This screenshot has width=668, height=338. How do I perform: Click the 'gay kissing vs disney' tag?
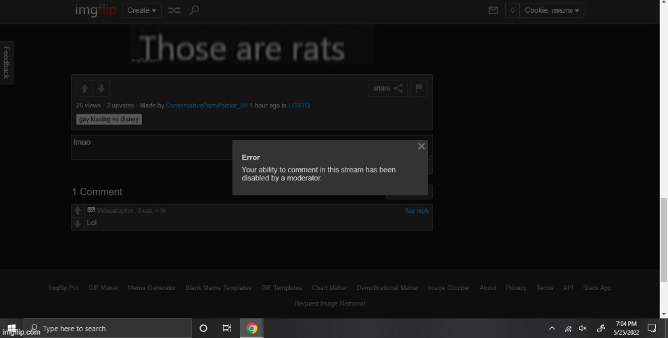click(x=109, y=119)
